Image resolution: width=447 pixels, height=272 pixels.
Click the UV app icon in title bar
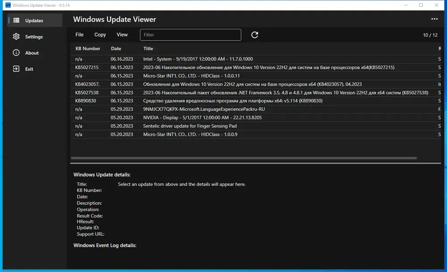[x=8, y=5]
